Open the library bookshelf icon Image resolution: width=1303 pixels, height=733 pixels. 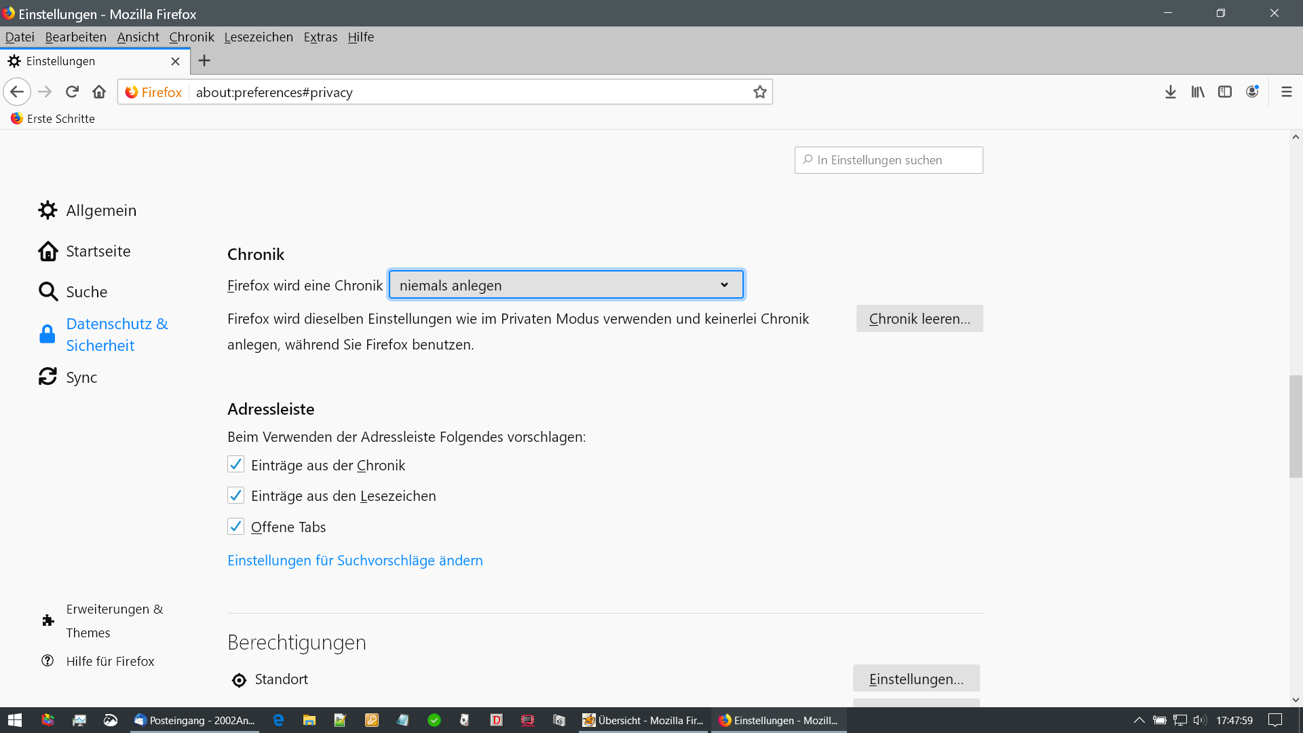[x=1198, y=92]
